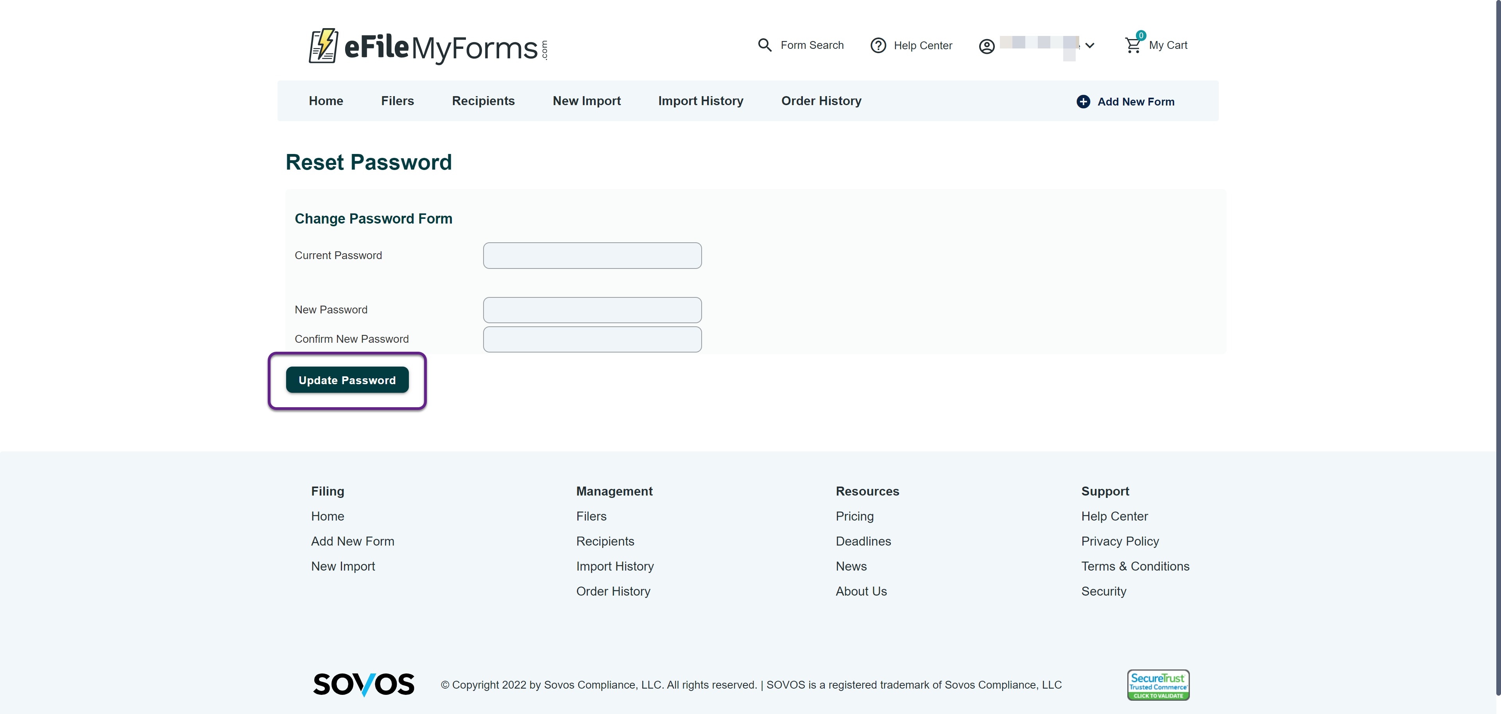This screenshot has height=714, width=1501.
Task: Click the Sovos logo in footer
Action: click(x=364, y=684)
